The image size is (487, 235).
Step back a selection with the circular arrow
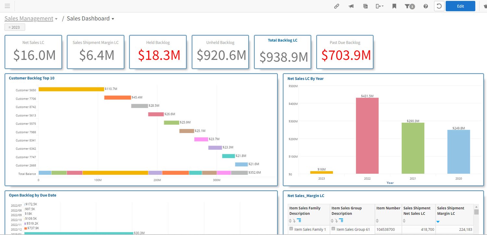point(439,6)
